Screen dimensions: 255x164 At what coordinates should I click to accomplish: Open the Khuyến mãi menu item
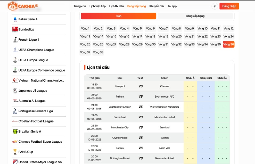[x=157, y=6]
